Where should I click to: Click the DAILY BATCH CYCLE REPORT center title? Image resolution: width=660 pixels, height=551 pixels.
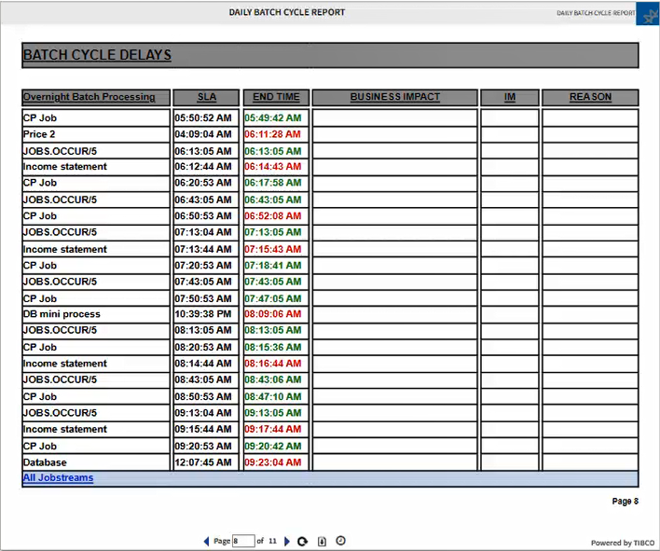(x=287, y=12)
